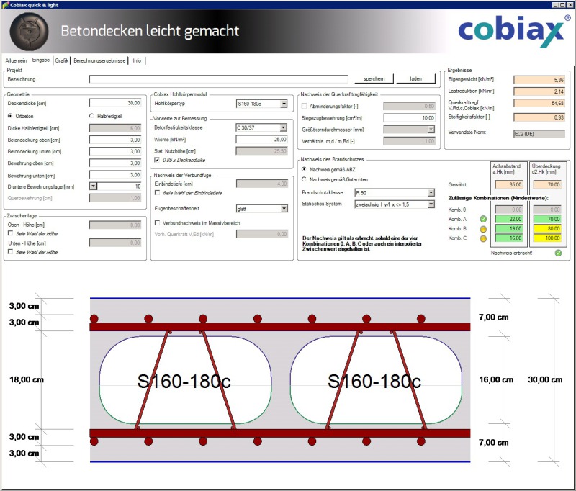Switch to the Berechnungsergebnisse tab
This screenshot has height=491, width=576.
[99, 60]
